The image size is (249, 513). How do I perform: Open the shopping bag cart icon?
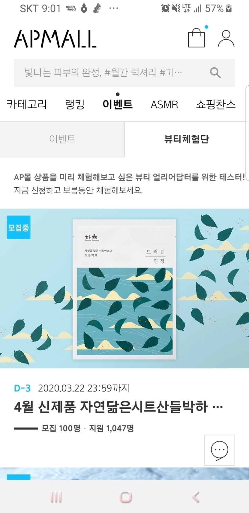[x=196, y=38]
